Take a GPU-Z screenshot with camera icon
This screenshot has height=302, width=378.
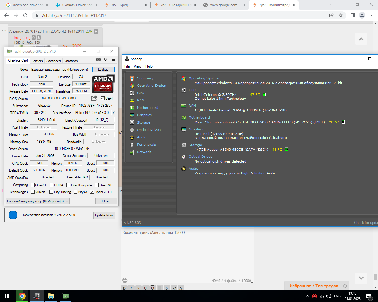98,59
